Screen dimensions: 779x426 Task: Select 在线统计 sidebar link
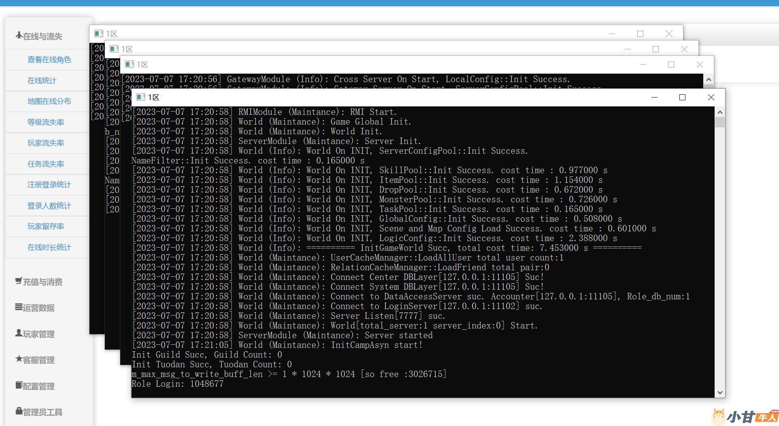click(42, 81)
